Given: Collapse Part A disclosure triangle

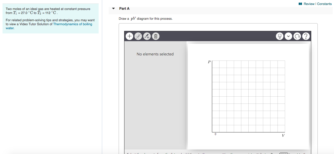Looking at the screenshot, I should point(113,8).
